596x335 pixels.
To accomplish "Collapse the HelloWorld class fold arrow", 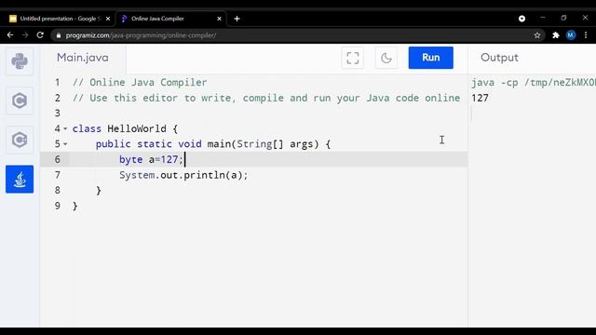I will 65,128.
